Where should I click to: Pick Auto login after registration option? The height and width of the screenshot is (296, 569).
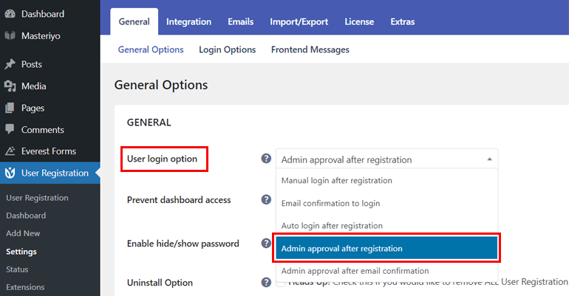tap(332, 225)
